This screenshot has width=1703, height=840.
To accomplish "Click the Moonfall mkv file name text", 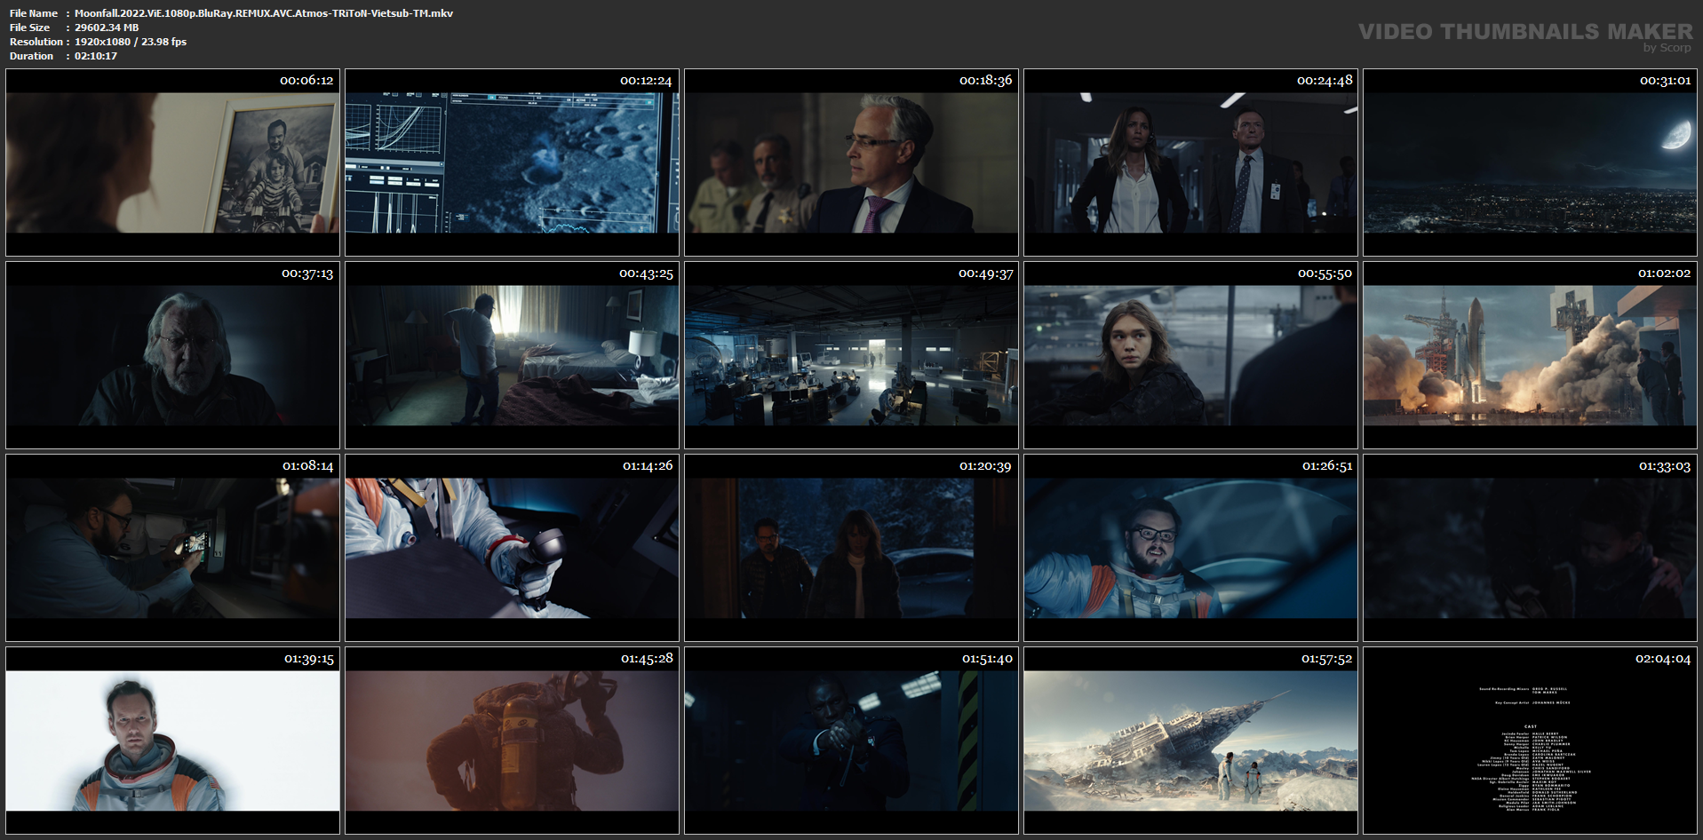I will tap(264, 13).
